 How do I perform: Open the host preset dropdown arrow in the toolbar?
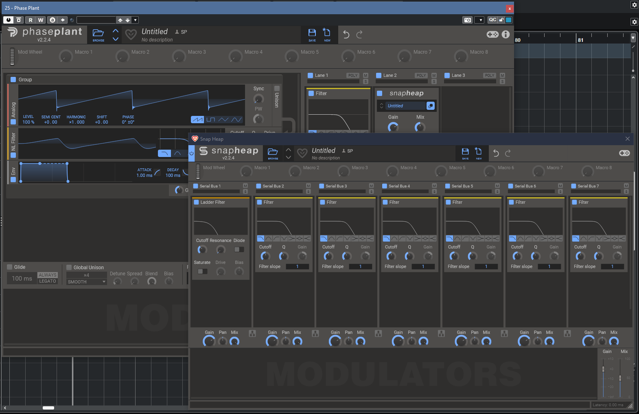pyautogui.click(x=136, y=20)
